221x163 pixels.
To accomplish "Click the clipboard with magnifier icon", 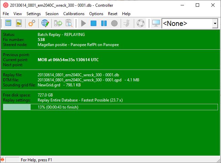I will (69, 24).
